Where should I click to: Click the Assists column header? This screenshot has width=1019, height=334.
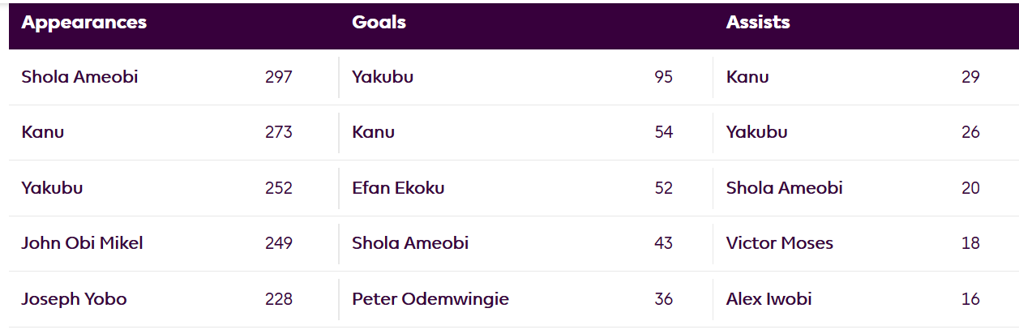pos(758,23)
